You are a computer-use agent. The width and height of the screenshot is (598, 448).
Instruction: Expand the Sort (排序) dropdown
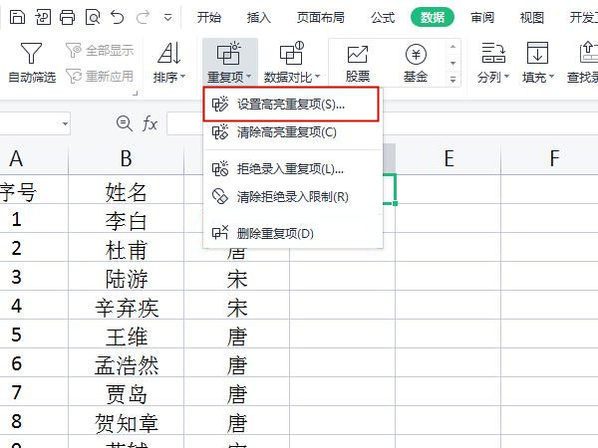coord(169,77)
